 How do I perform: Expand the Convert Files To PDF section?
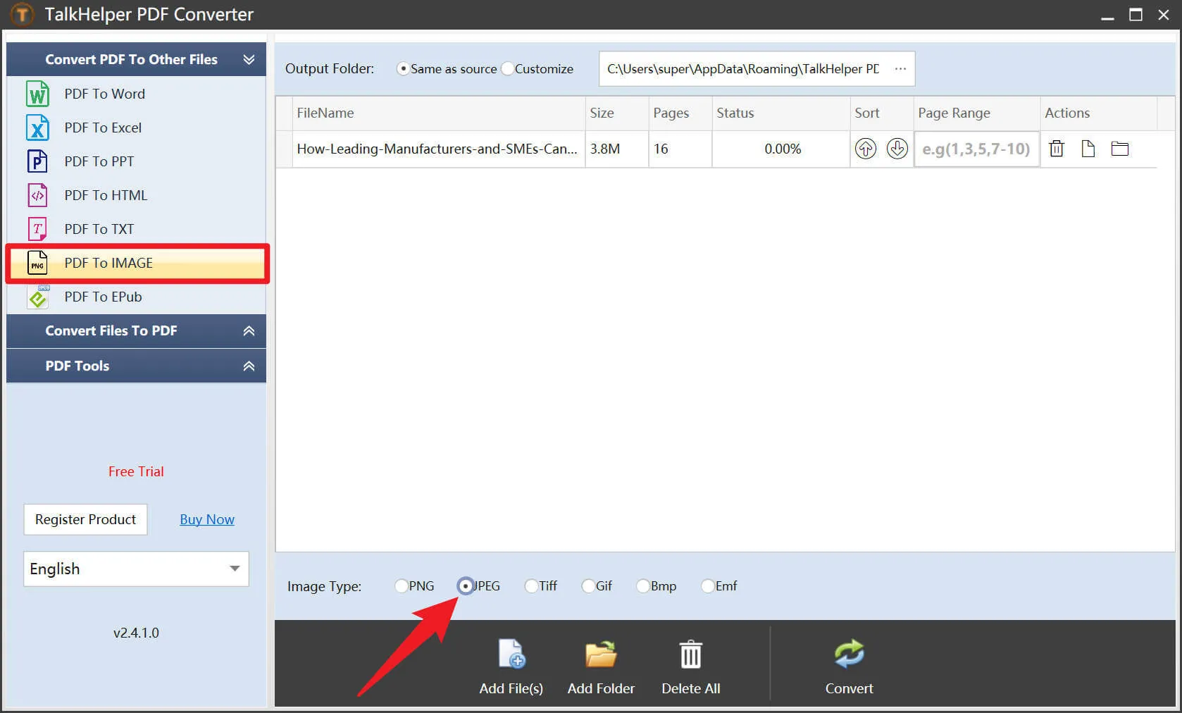[248, 330]
